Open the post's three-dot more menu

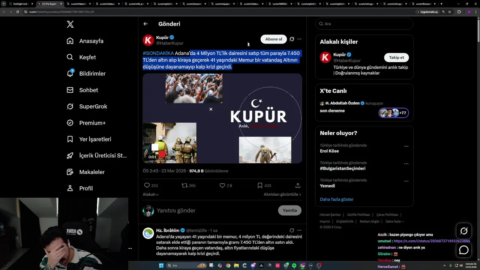coord(299,39)
